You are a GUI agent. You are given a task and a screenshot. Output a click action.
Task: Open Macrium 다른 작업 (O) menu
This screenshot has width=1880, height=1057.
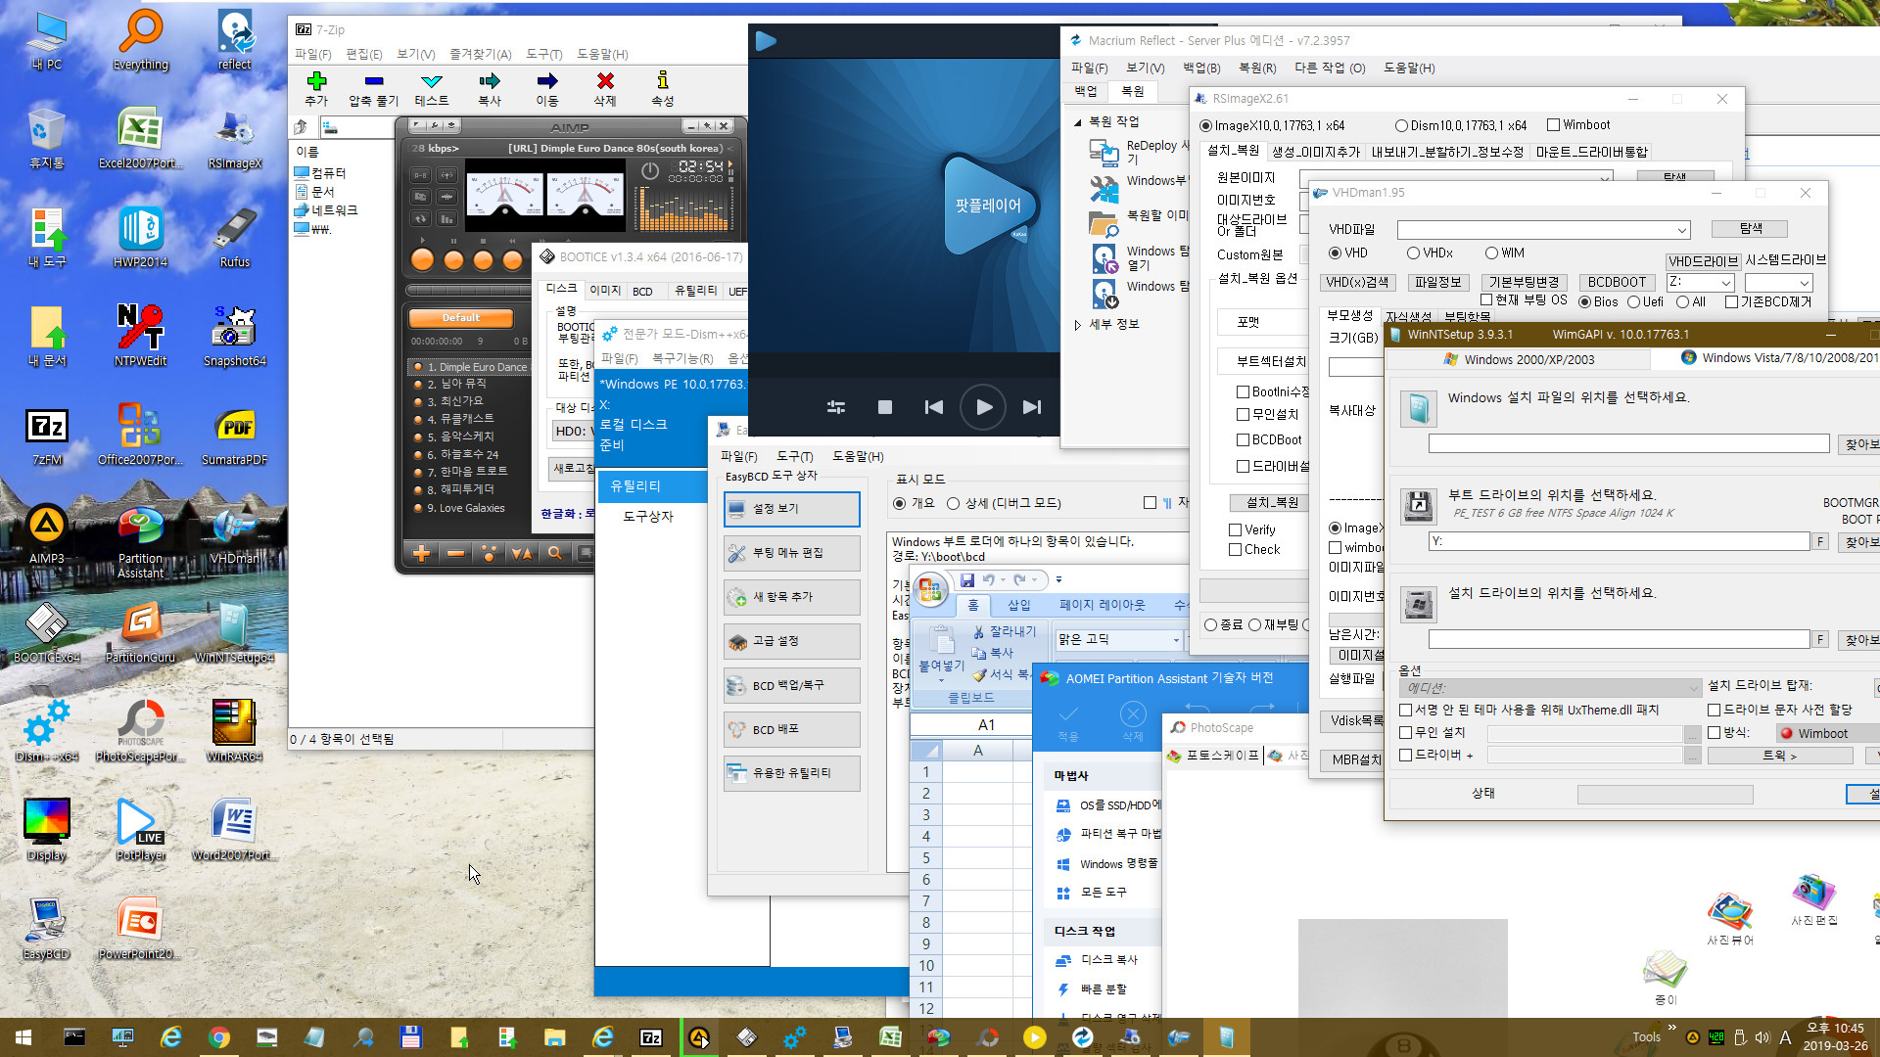pos(1330,69)
